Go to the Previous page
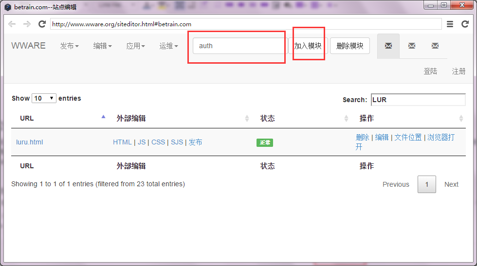 (396, 184)
